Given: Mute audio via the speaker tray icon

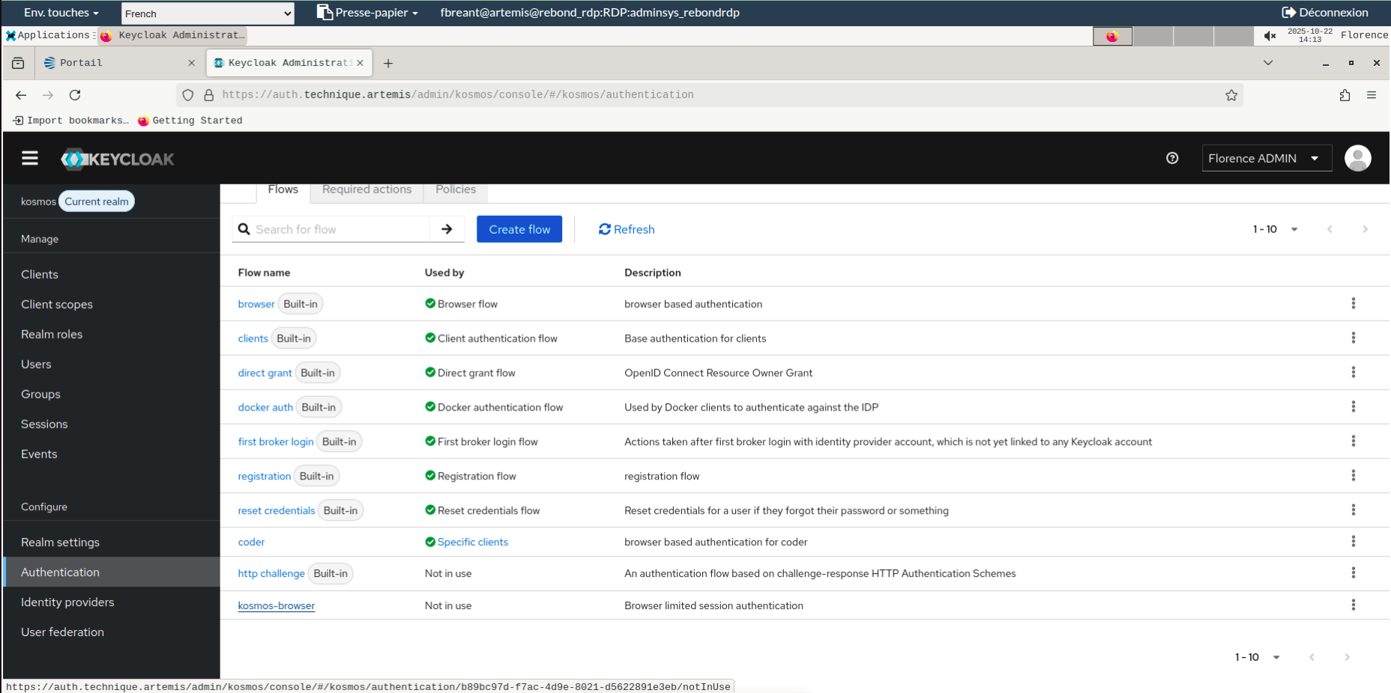Looking at the screenshot, I should tap(1270, 35).
